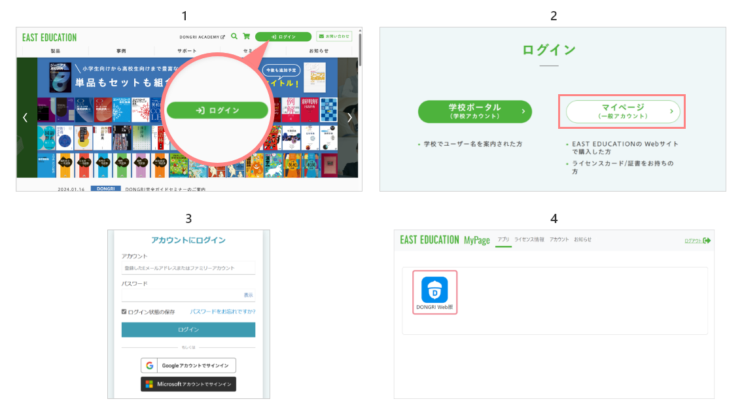
Task: Switch to the ライセンス情報 tab
Action: click(529, 239)
